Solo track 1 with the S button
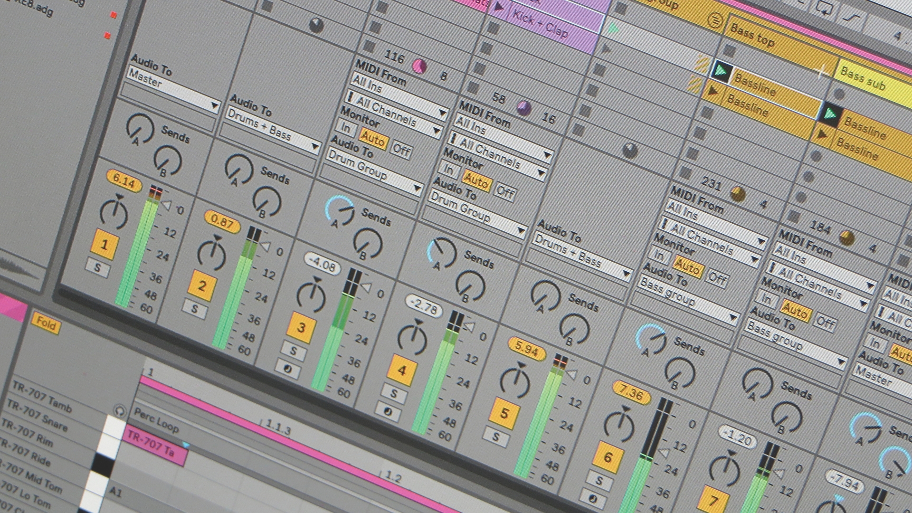 (x=97, y=267)
